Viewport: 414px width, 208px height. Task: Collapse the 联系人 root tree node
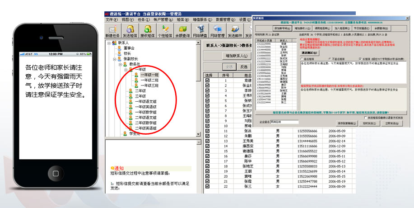pyautogui.click(x=107, y=43)
